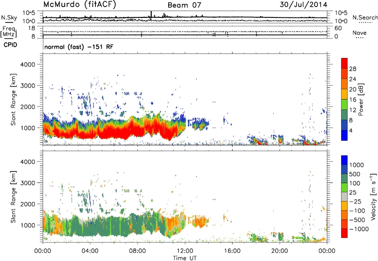Click the N.Sky legend label

9,17
